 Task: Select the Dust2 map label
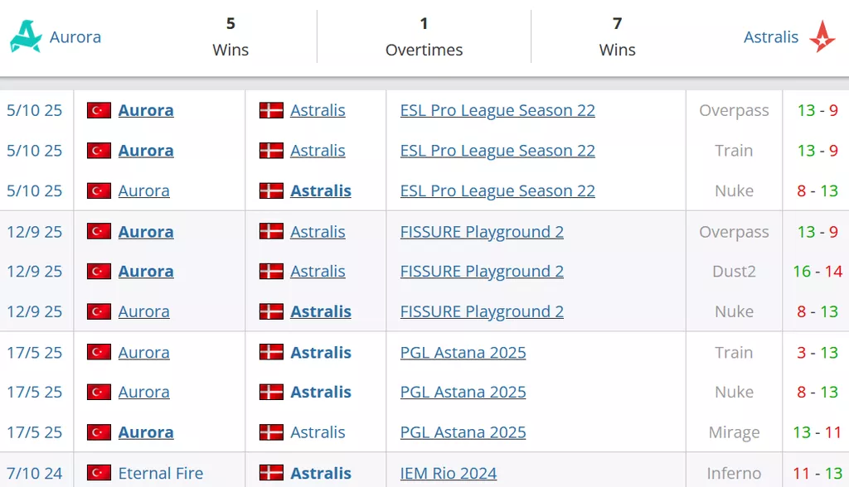point(734,272)
